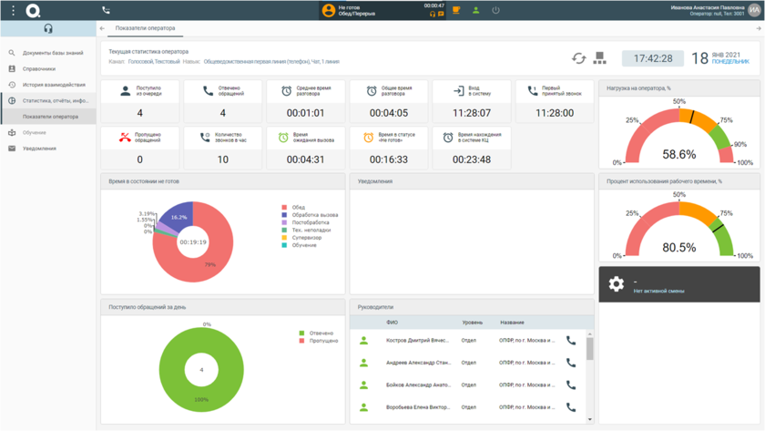Image resolution: width=765 pixels, height=431 pixels.
Task: Click the 'Нет активной смены' link
Action: 658,292
